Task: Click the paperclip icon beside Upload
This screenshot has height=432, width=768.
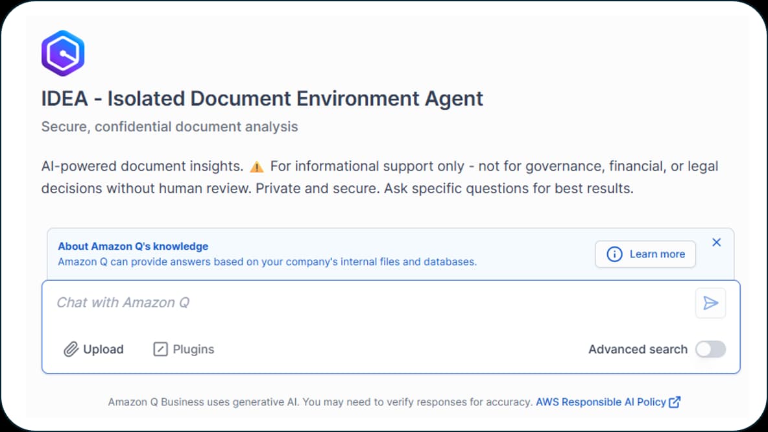Action: (x=71, y=350)
